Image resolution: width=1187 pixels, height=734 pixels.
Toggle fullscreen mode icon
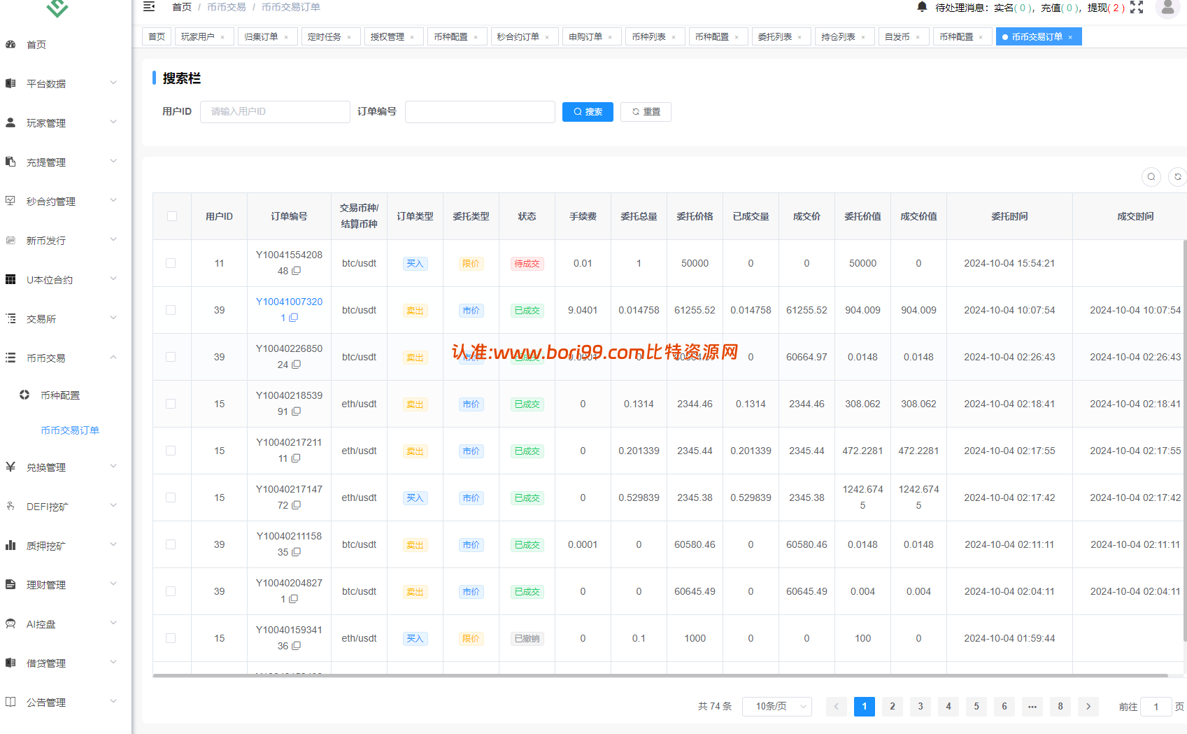[x=1137, y=7]
